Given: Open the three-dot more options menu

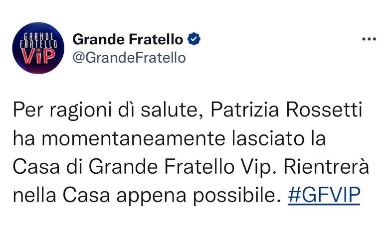Looking at the screenshot, I should [x=369, y=39].
